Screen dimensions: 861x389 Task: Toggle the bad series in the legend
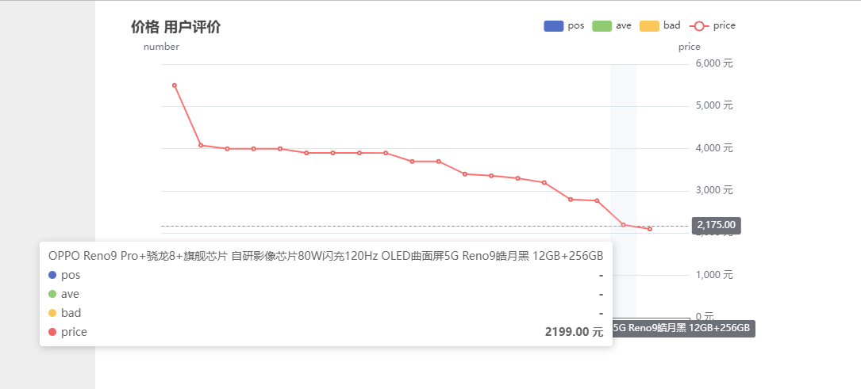(x=660, y=26)
